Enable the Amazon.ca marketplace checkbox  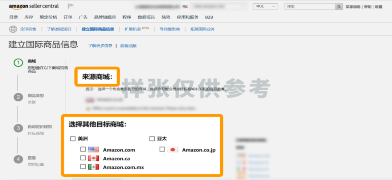point(83,158)
